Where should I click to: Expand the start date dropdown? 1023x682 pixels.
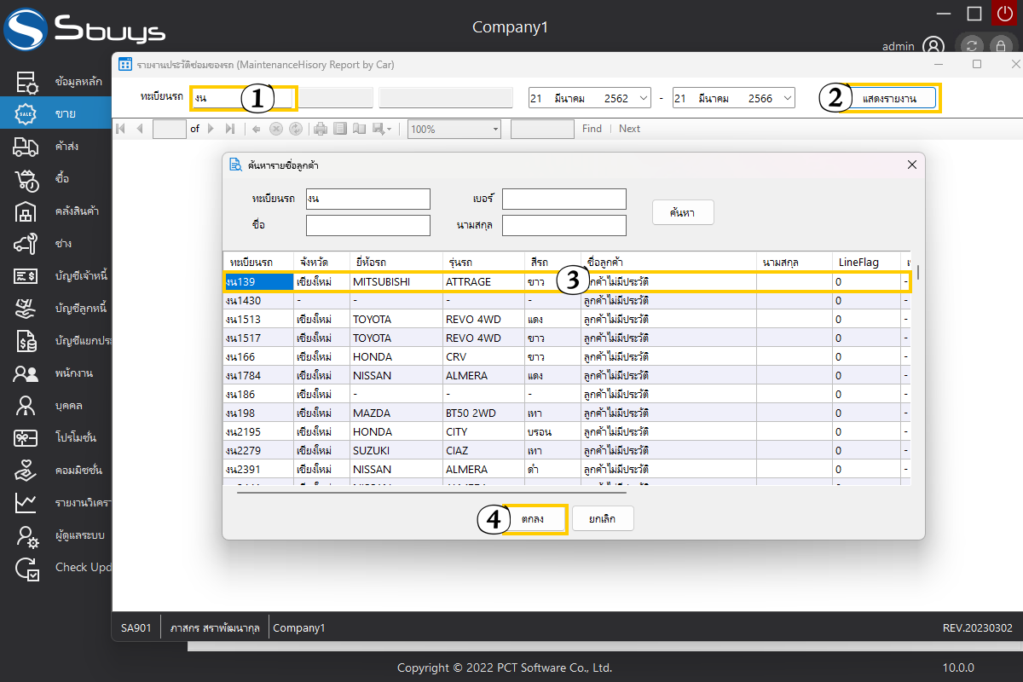coord(643,99)
